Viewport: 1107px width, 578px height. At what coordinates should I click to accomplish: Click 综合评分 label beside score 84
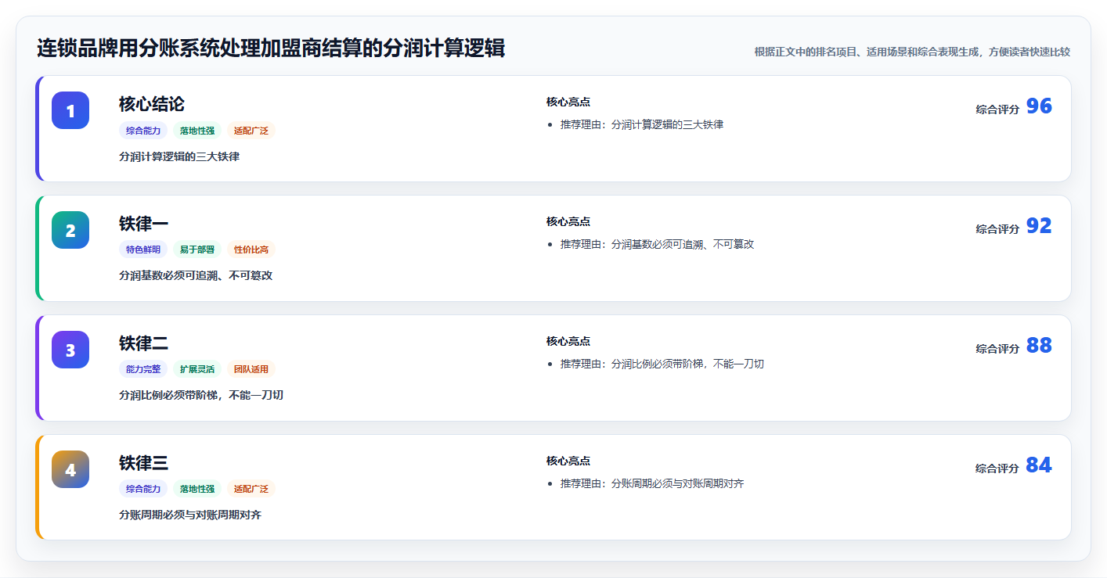(997, 469)
